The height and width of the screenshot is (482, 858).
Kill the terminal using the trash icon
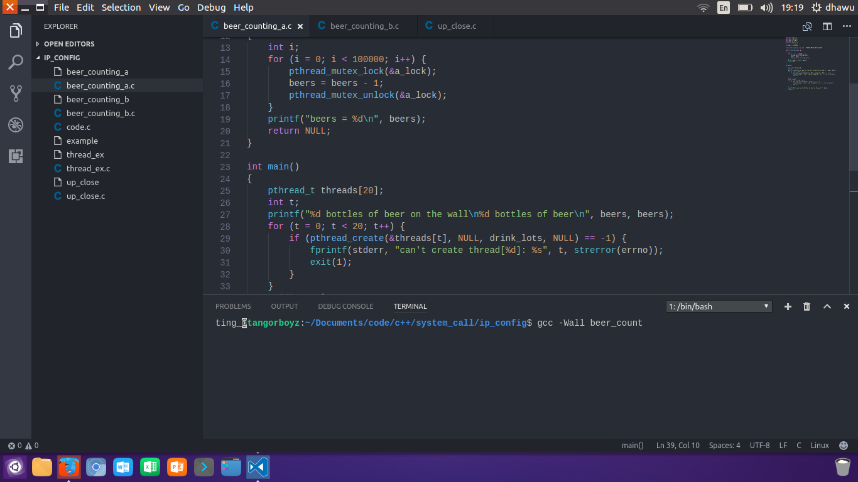point(806,306)
